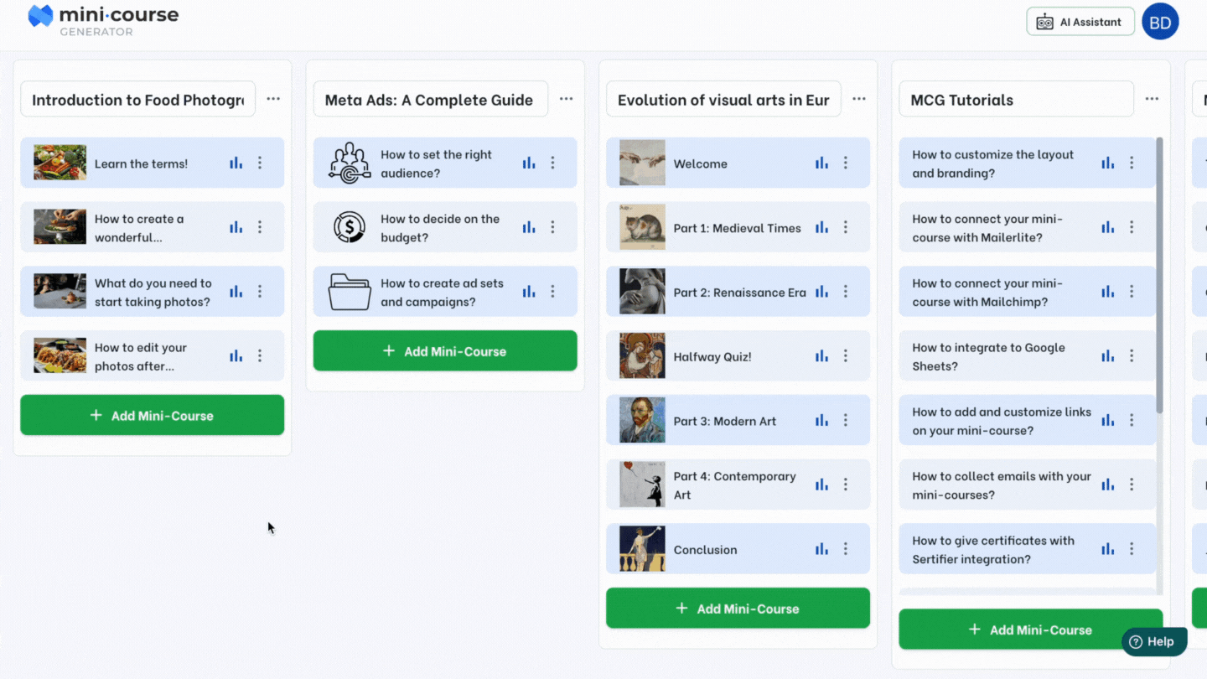
Task: Edit the MCG Tutorials collection title field
Action: 1016,100
